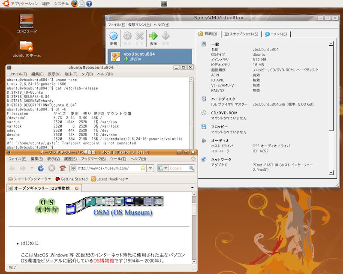Click the site icon in the URL bar
343x274 pixels.
coord(73,168)
